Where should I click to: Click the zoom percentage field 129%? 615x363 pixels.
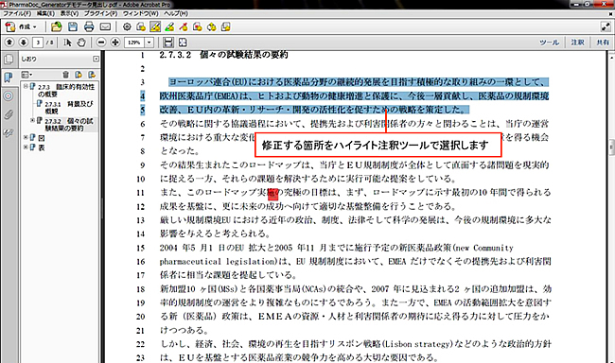point(134,43)
